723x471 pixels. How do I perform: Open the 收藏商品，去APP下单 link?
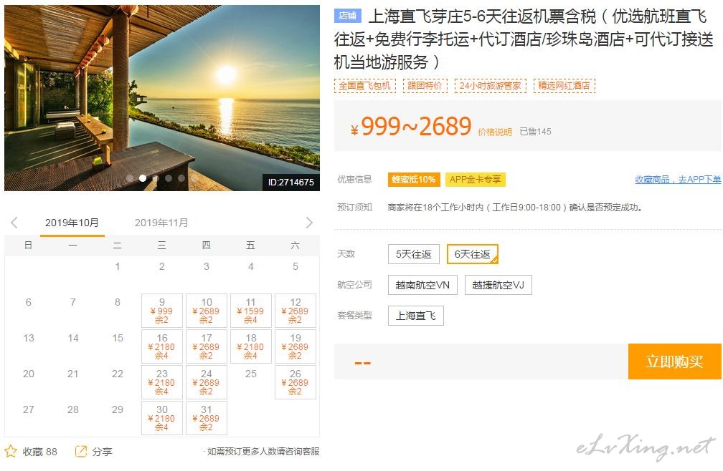click(x=678, y=180)
